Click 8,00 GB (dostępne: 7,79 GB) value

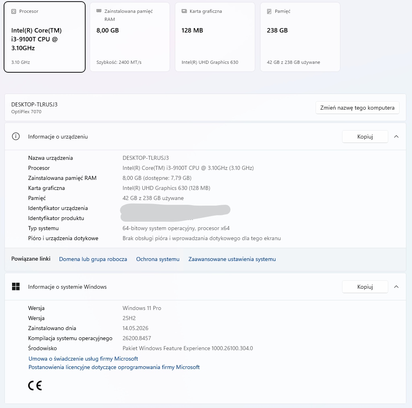(157, 178)
